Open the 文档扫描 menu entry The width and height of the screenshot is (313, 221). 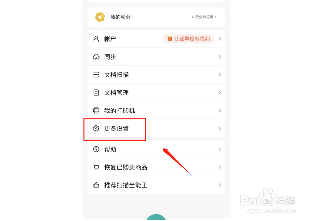click(x=156, y=75)
